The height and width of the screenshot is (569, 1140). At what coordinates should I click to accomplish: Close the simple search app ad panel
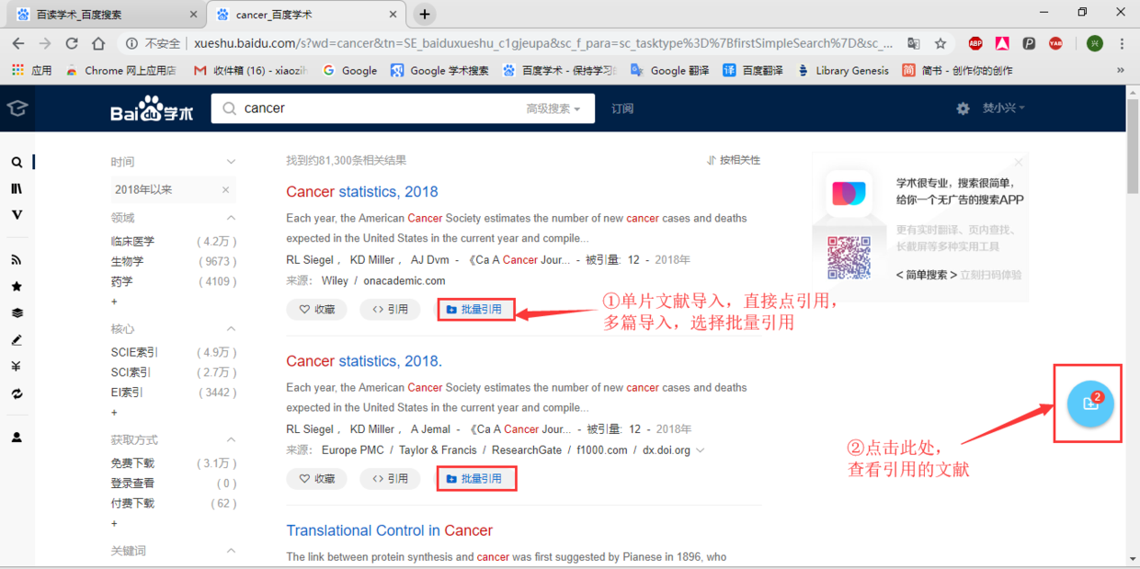tap(1018, 162)
